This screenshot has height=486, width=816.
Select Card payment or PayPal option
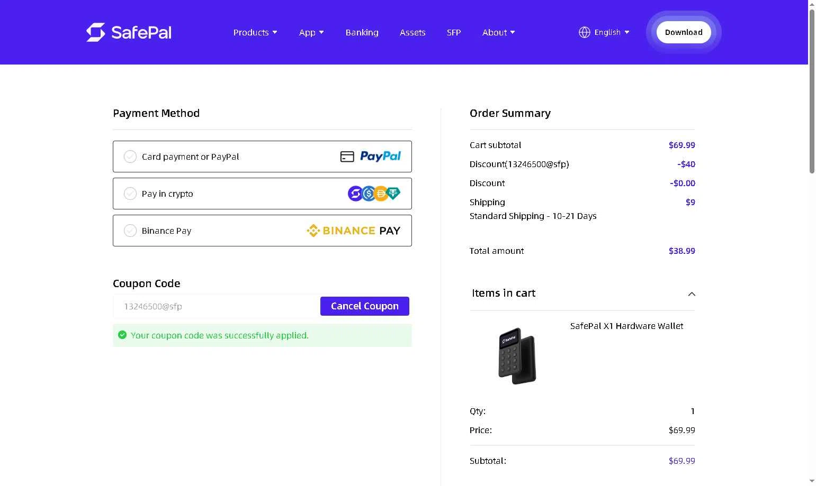262,157
